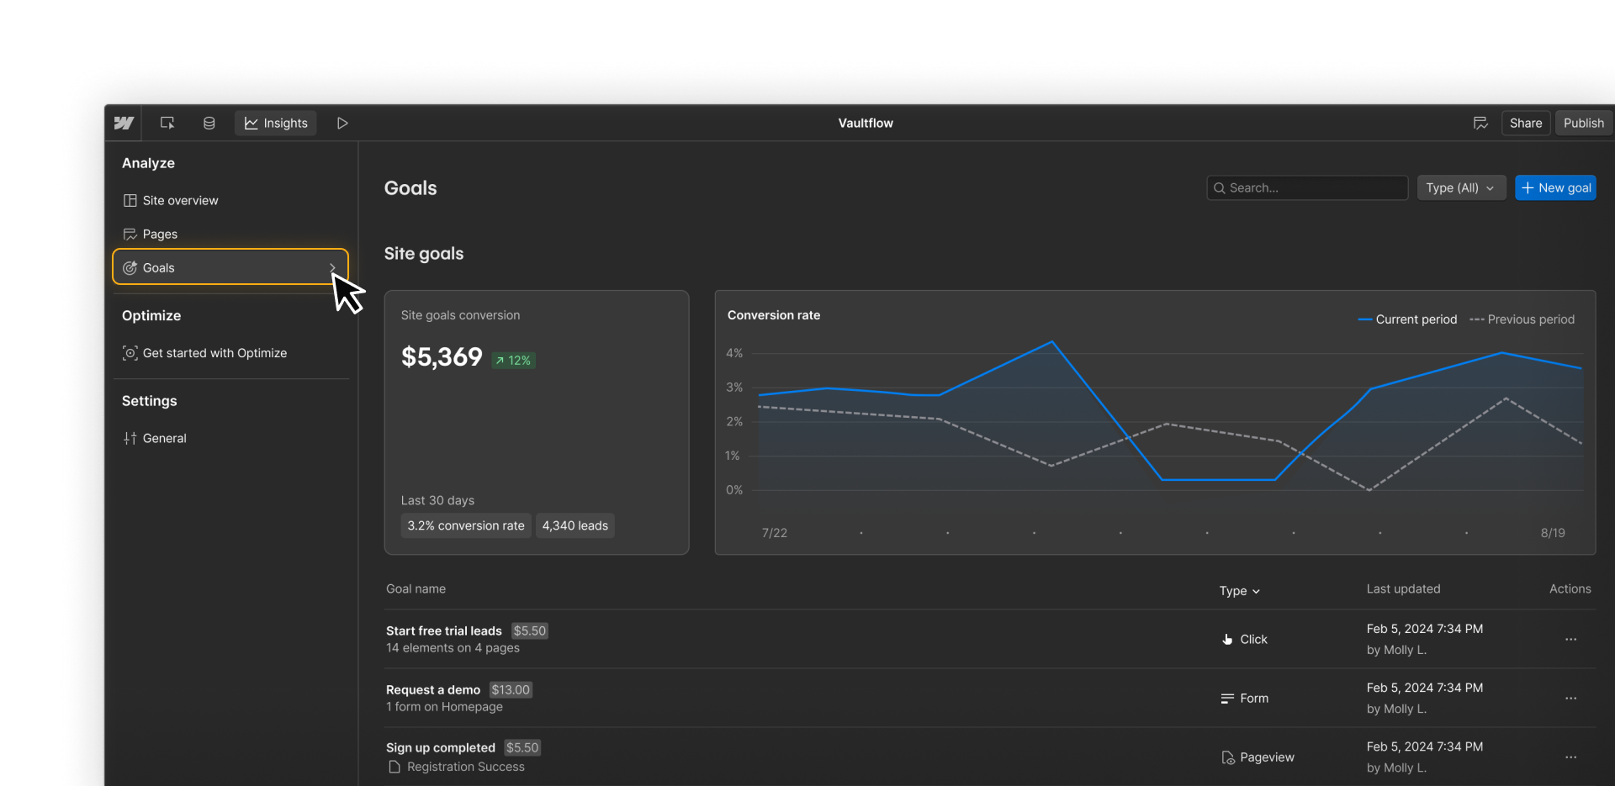
Task: Sort by the Type column header
Action: tap(1240, 590)
